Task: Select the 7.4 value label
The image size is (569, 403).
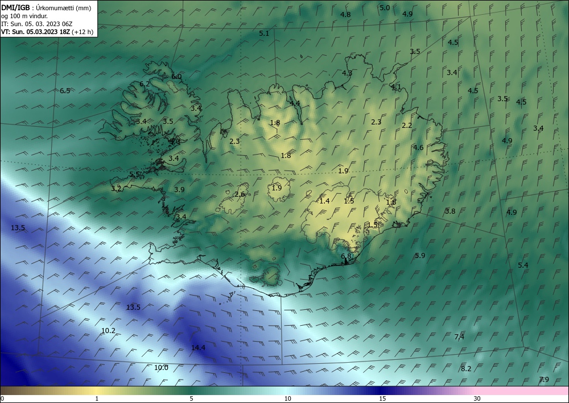Action: pyautogui.click(x=459, y=337)
